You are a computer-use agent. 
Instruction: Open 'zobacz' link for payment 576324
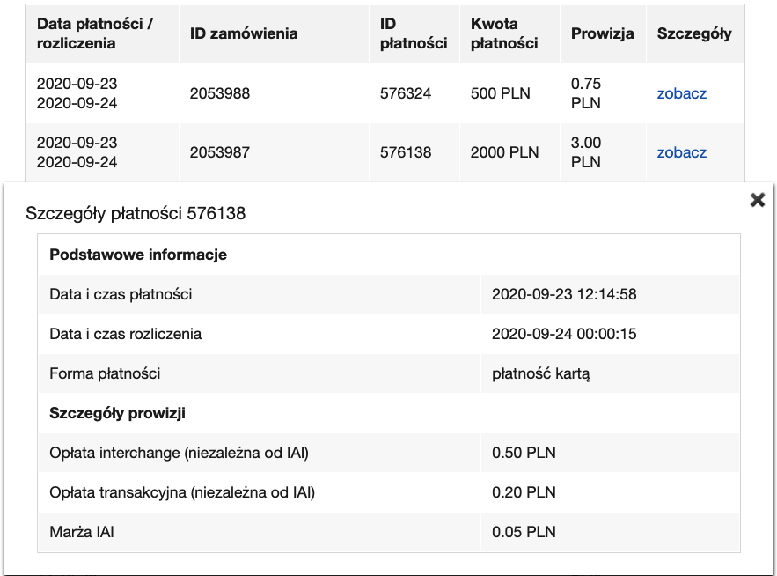click(x=681, y=93)
